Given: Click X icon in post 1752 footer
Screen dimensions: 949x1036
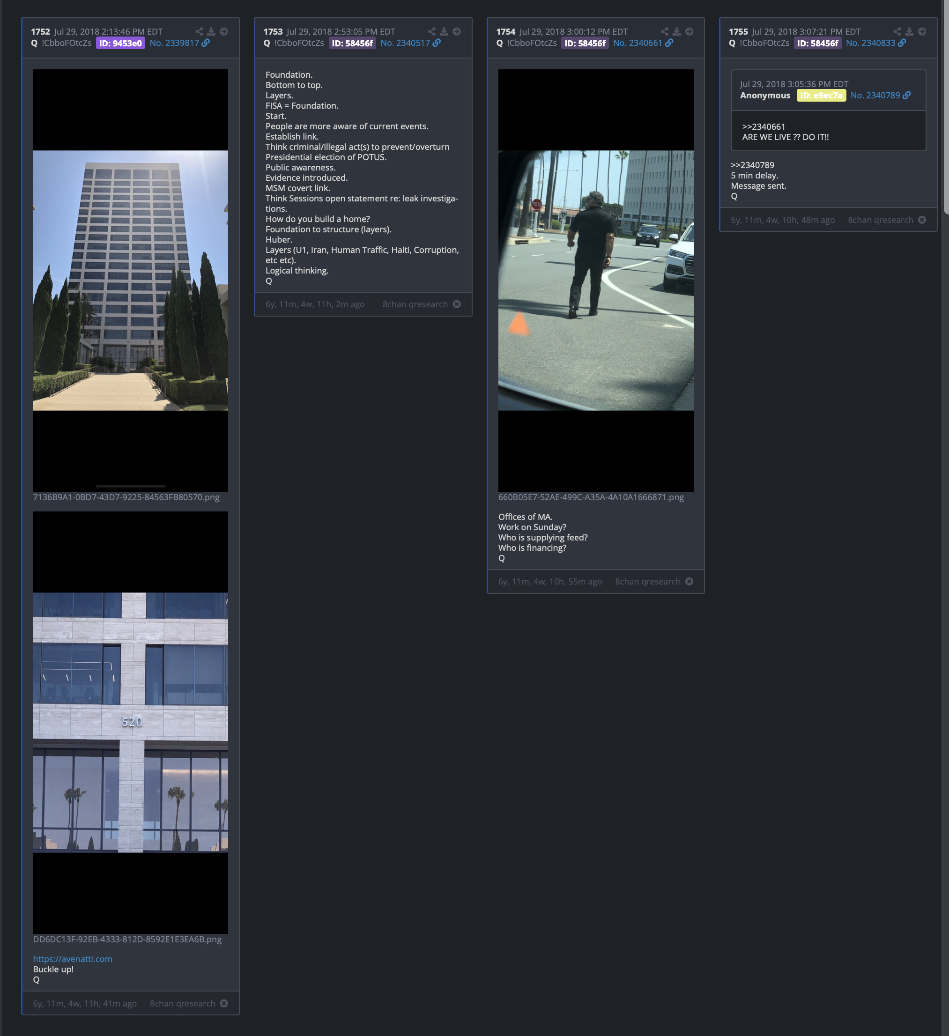Looking at the screenshot, I should coord(224,1003).
